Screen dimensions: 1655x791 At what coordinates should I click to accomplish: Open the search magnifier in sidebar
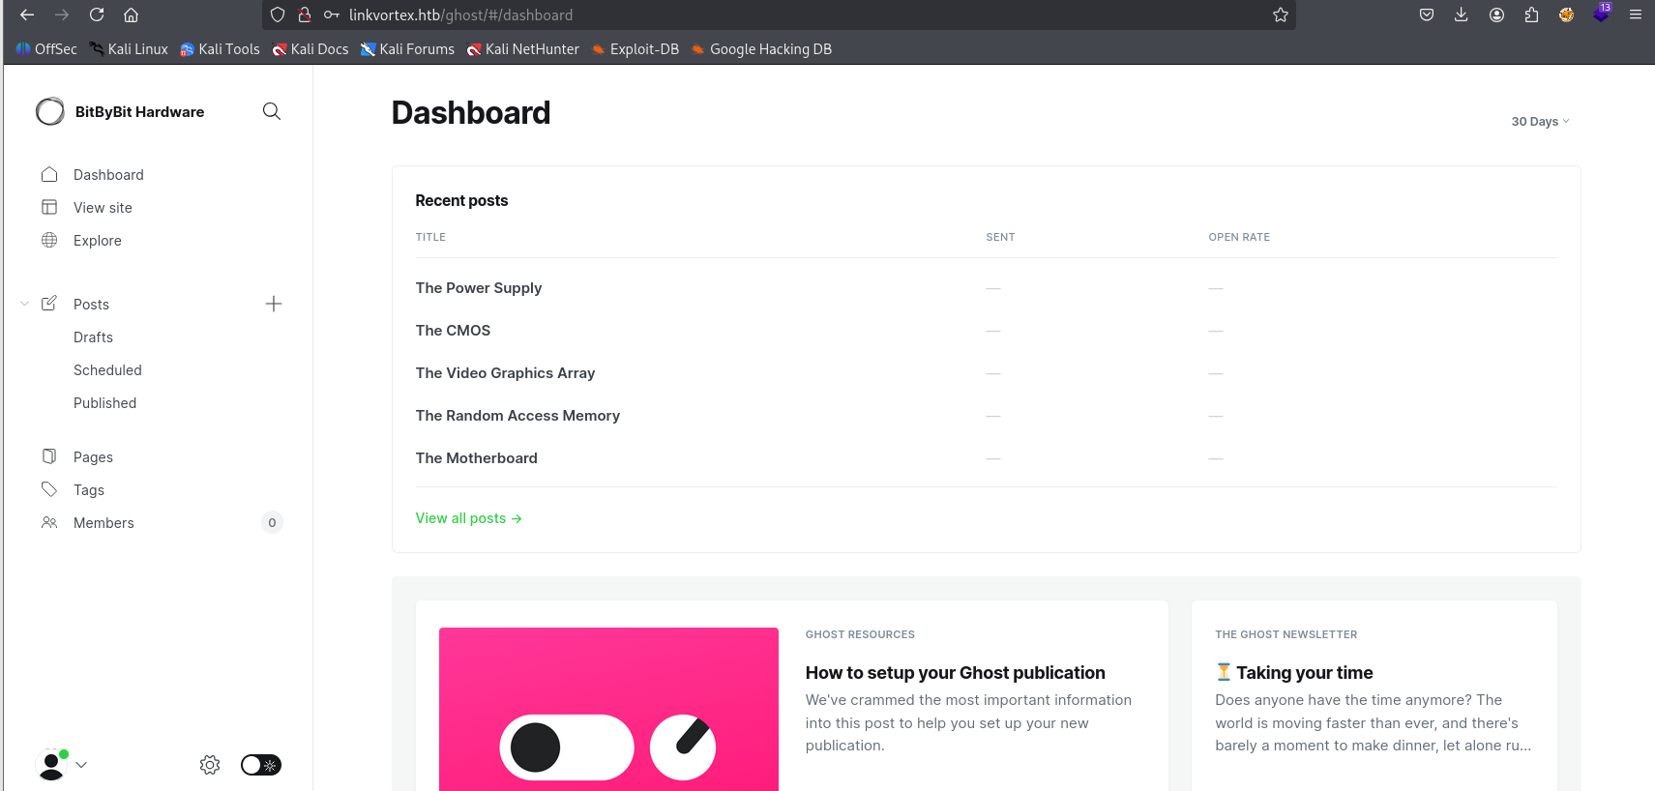(x=272, y=111)
